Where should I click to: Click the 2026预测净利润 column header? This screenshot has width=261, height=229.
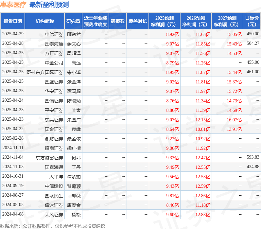(196, 21)
